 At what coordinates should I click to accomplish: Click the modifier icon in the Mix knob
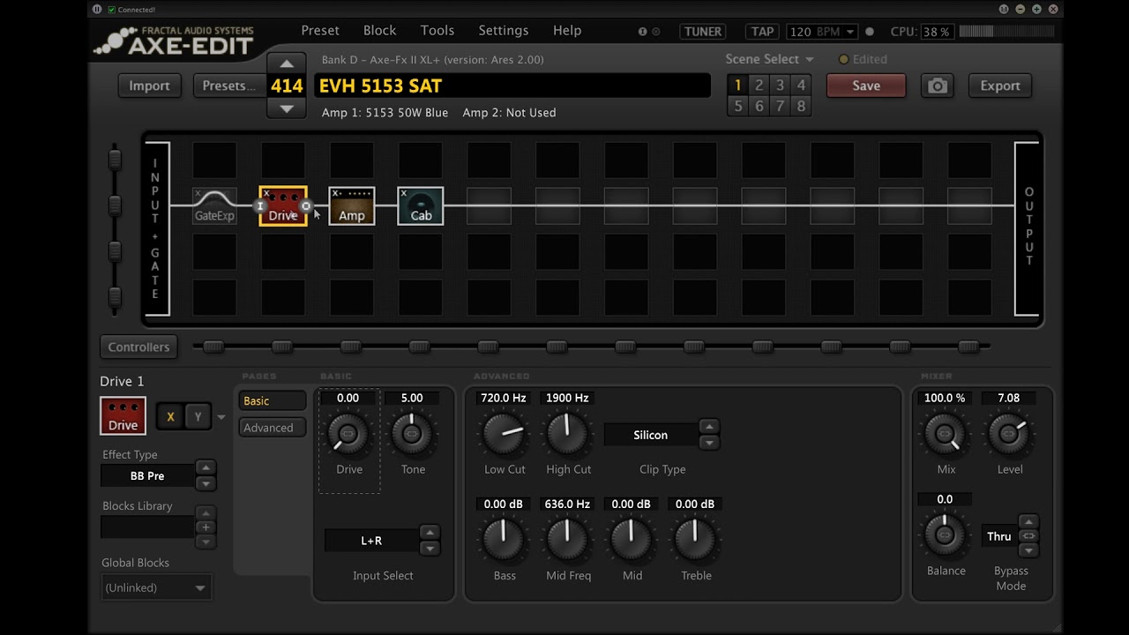945,434
